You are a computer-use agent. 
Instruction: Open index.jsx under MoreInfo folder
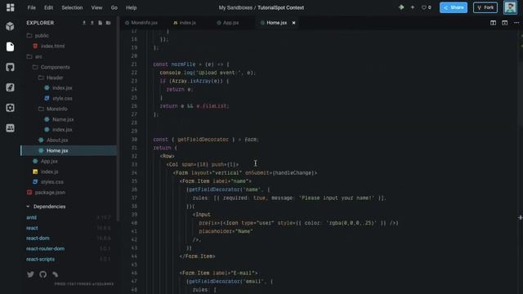pos(62,129)
